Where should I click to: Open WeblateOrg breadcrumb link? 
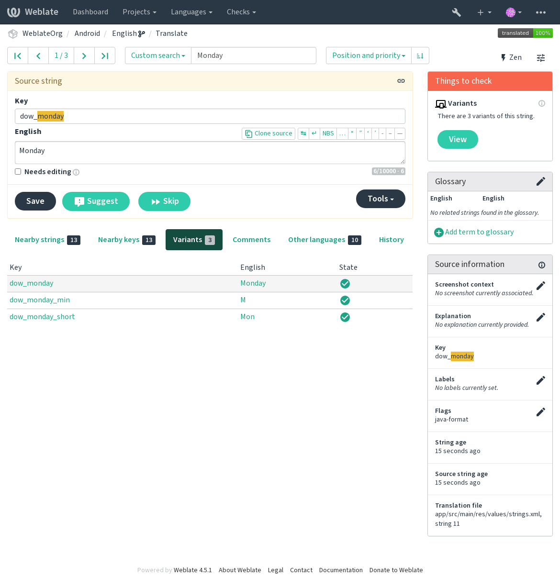pos(43,33)
